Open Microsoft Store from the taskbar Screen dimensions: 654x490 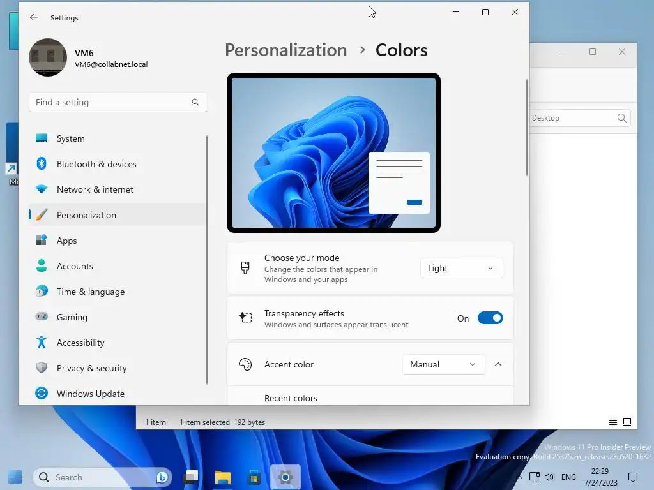click(254, 477)
